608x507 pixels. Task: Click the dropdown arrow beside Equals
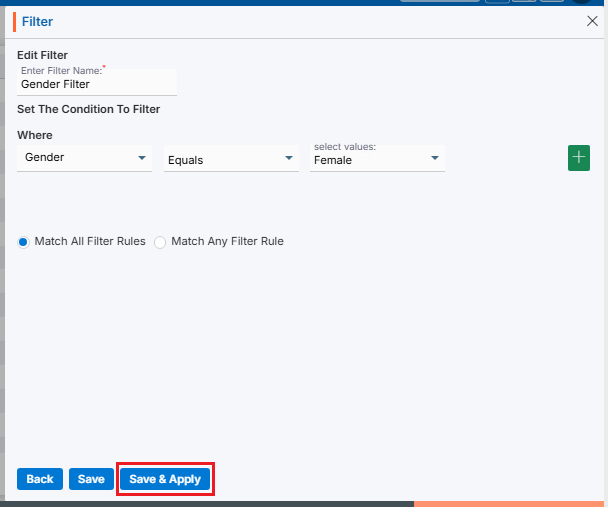click(x=289, y=158)
